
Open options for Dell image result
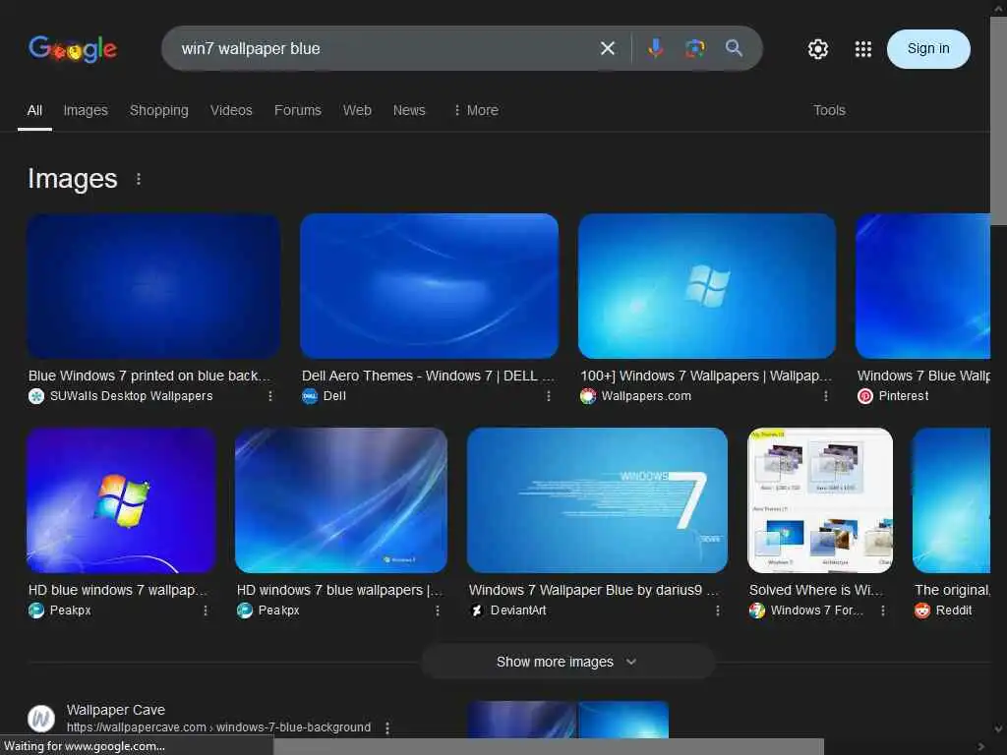click(549, 396)
